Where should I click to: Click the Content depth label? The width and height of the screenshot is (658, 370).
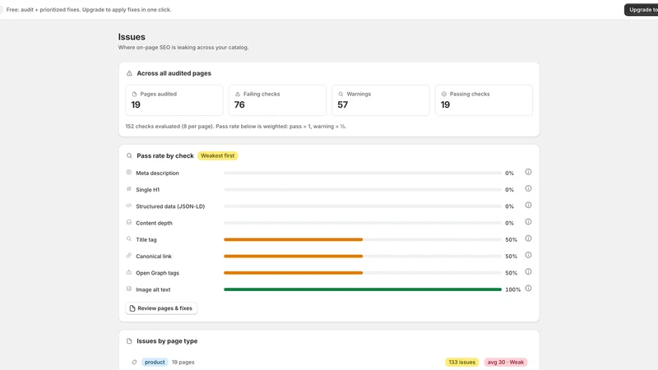(154, 223)
